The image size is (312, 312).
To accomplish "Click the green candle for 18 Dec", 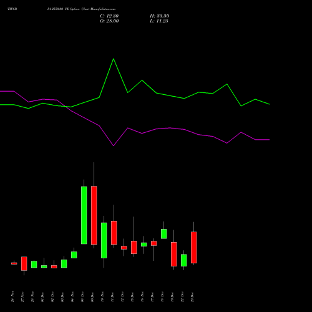I will [x=164, y=234].
